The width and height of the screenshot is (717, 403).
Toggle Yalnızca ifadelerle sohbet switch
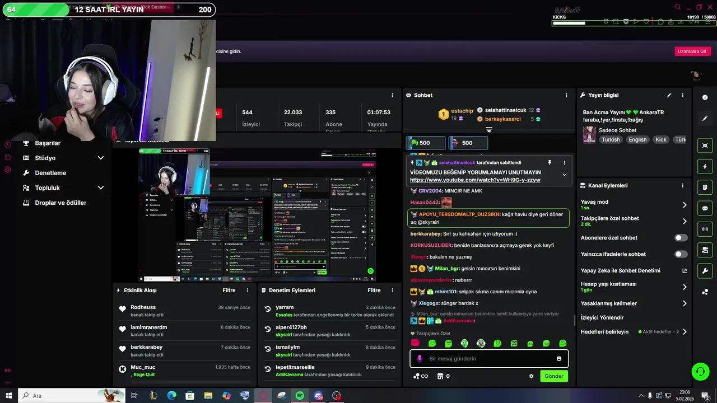click(x=681, y=254)
